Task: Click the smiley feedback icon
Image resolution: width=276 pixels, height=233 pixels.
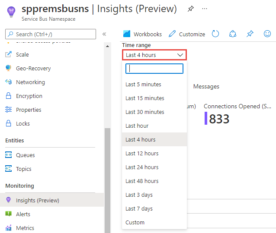Action: [267, 34]
